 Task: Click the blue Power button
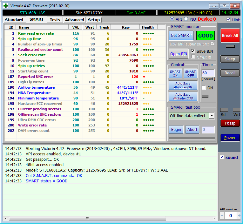click(x=230, y=138)
